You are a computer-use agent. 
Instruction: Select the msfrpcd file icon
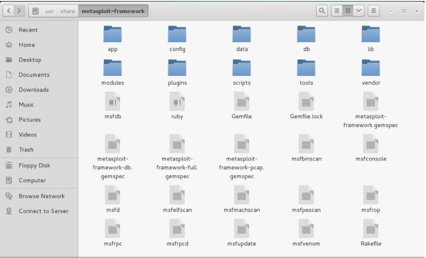click(177, 229)
